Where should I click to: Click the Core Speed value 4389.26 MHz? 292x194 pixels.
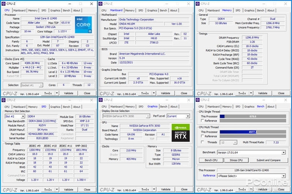tap(32, 63)
